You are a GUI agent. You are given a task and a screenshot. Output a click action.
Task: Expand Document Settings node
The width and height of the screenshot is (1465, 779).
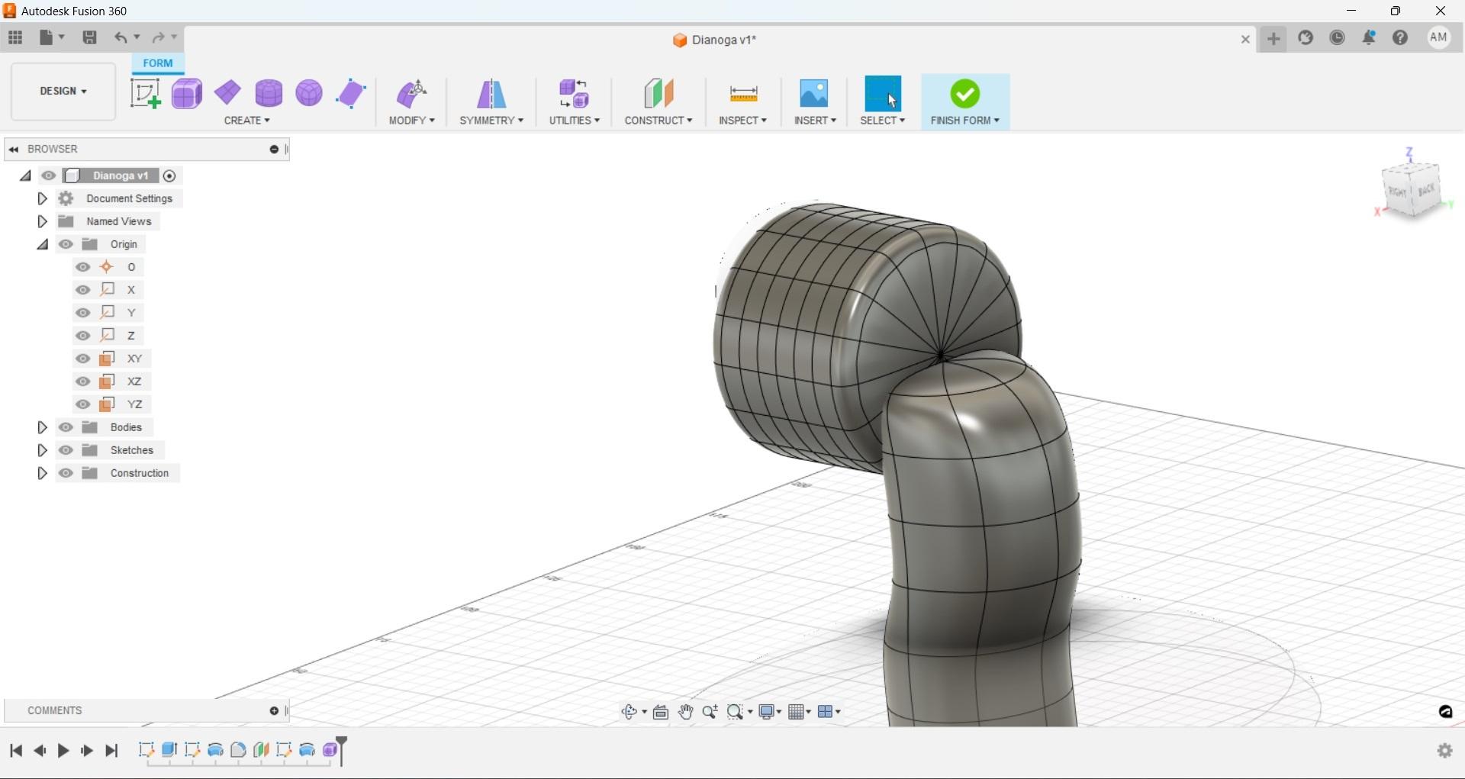[x=42, y=198]
